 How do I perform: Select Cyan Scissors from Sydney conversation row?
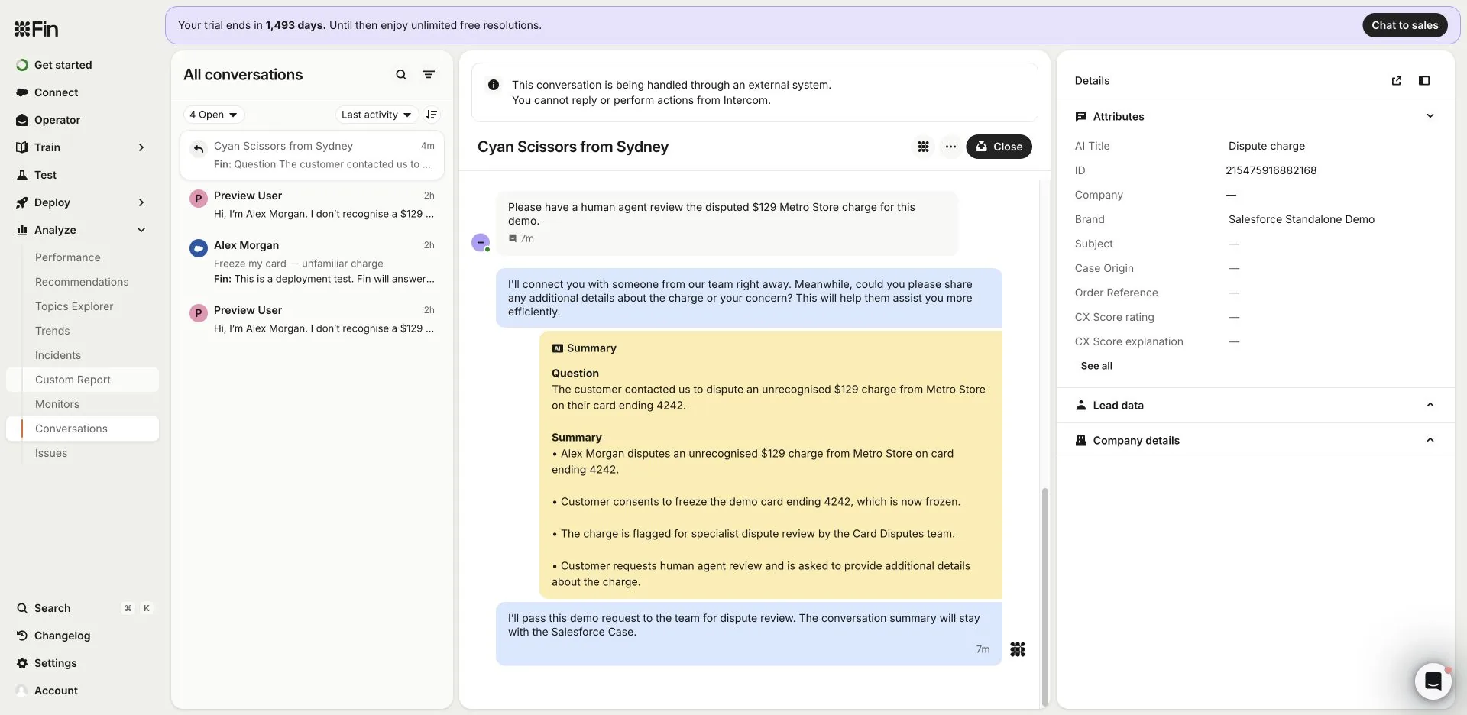point(312,155)
